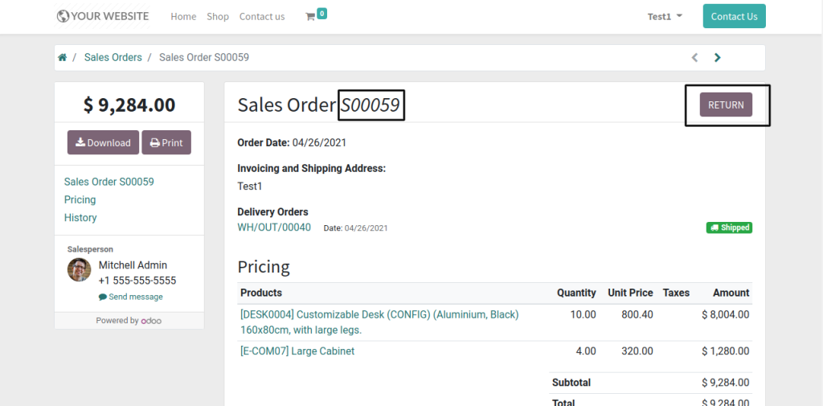Click quantity 10.00 cell
The height and width of the screenshot is (406, 823).
[x=583, y=314]
